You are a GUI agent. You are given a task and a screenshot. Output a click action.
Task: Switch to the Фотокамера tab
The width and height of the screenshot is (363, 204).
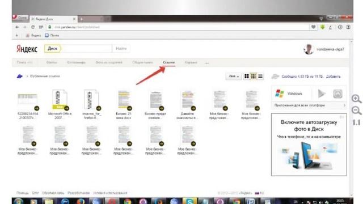point(76,62)
